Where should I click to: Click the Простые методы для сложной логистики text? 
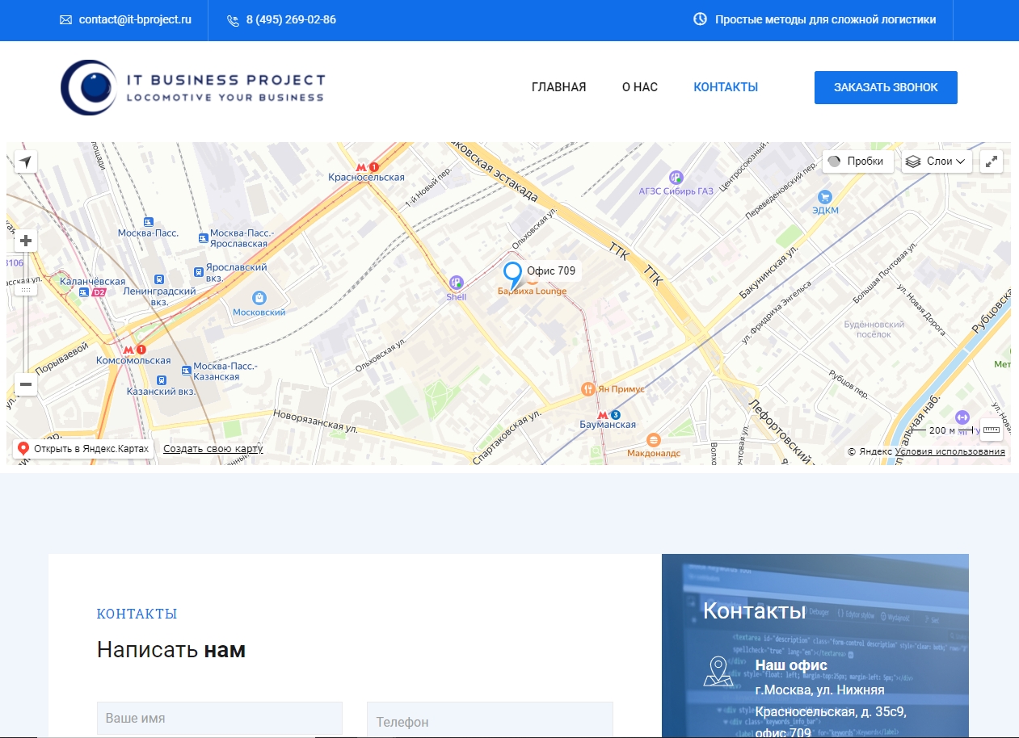826,19
